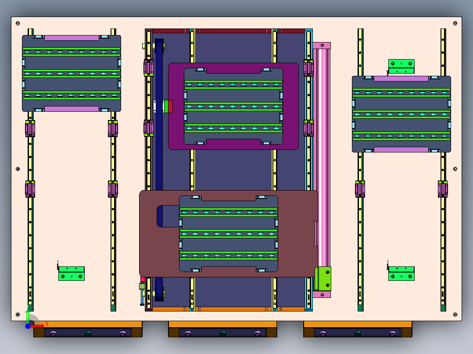Pick the bottom-right corner screw of the base plate
Screen dimensions: 473x354
click(455, 315)
